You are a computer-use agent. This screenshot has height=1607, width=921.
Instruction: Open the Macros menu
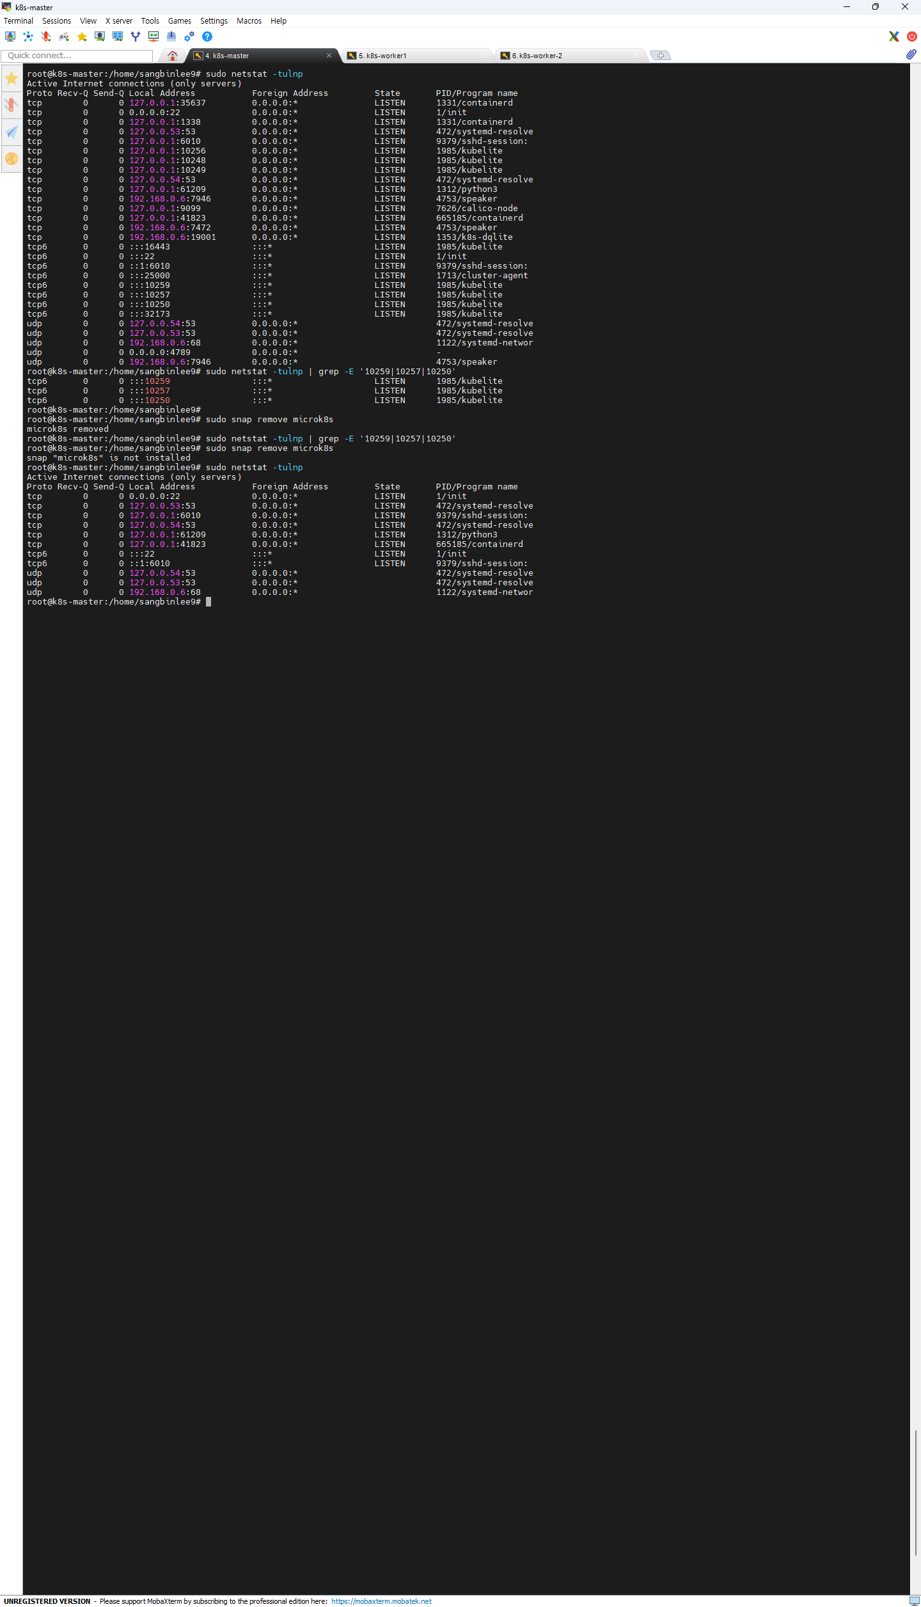click(249, 21)
